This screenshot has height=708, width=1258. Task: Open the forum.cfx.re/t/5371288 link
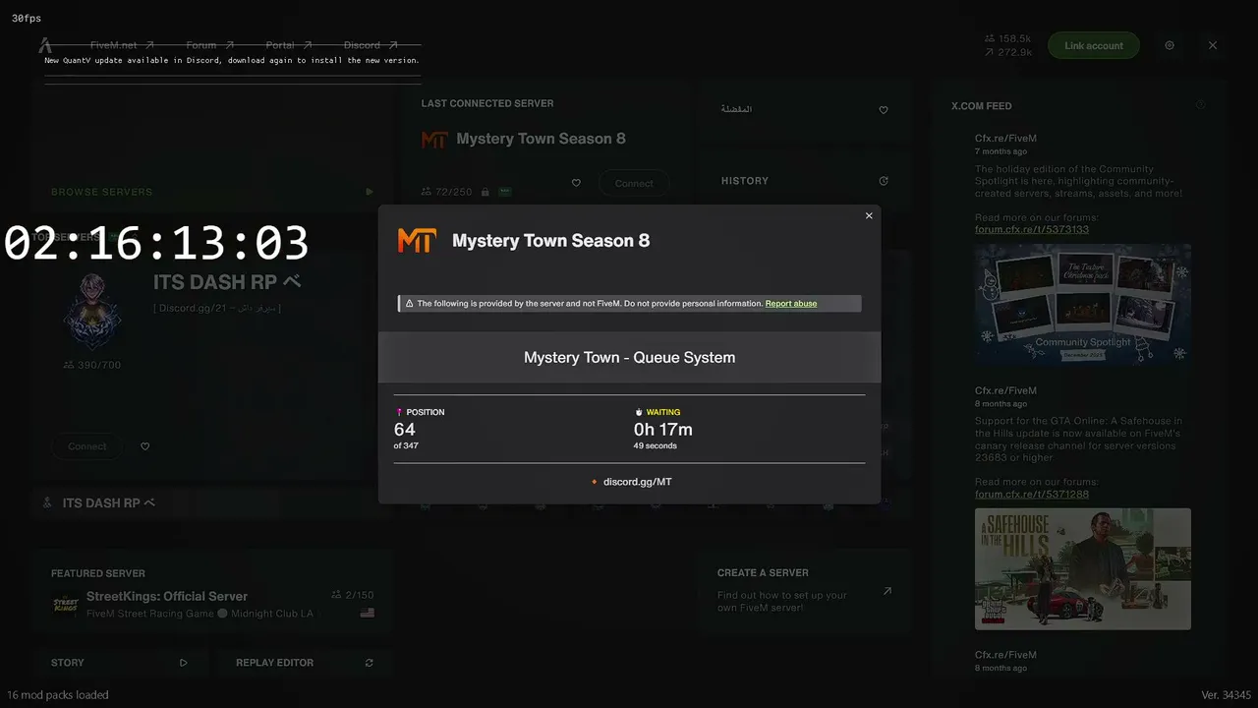pos(1032,494)
